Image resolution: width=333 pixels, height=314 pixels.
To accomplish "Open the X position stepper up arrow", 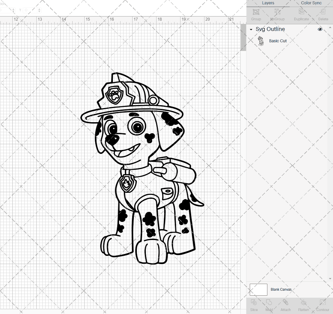I will 13,9.
